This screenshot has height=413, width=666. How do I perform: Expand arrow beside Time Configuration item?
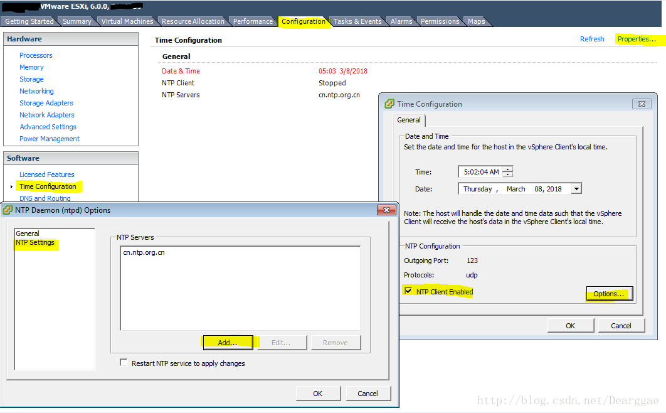11,186
